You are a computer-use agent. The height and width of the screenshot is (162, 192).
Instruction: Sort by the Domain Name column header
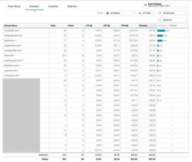click(x=26, y=26)
